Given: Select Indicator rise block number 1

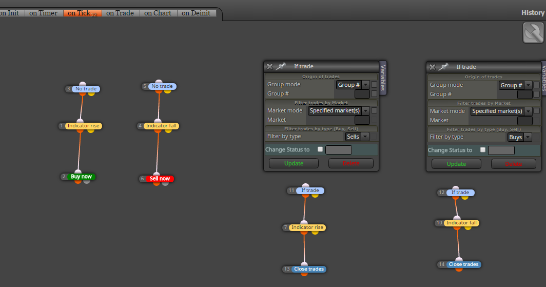Looking at the screenshot, I should pyautogui.click(x=84, y=126).
